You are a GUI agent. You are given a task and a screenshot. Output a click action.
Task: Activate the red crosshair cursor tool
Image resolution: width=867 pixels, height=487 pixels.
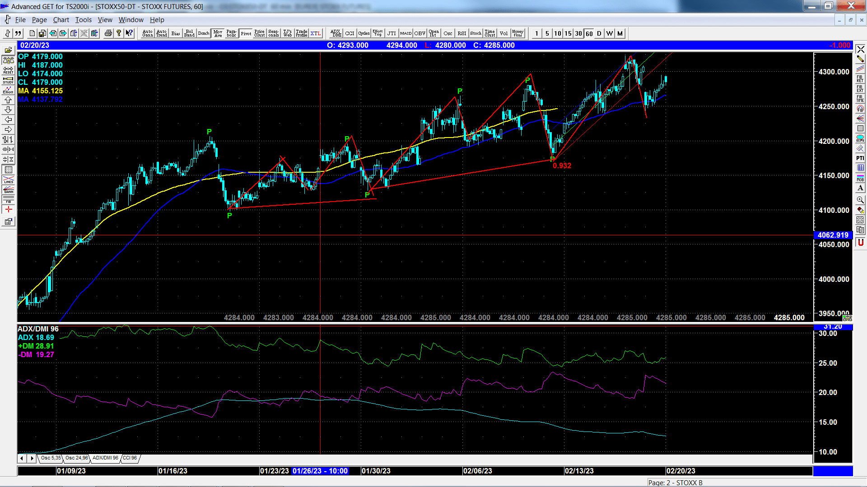[x=8, y=210]
